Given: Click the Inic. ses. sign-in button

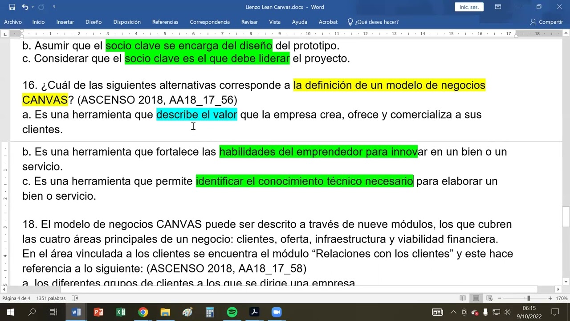Looking at the screenshot, I should [469, 7].
